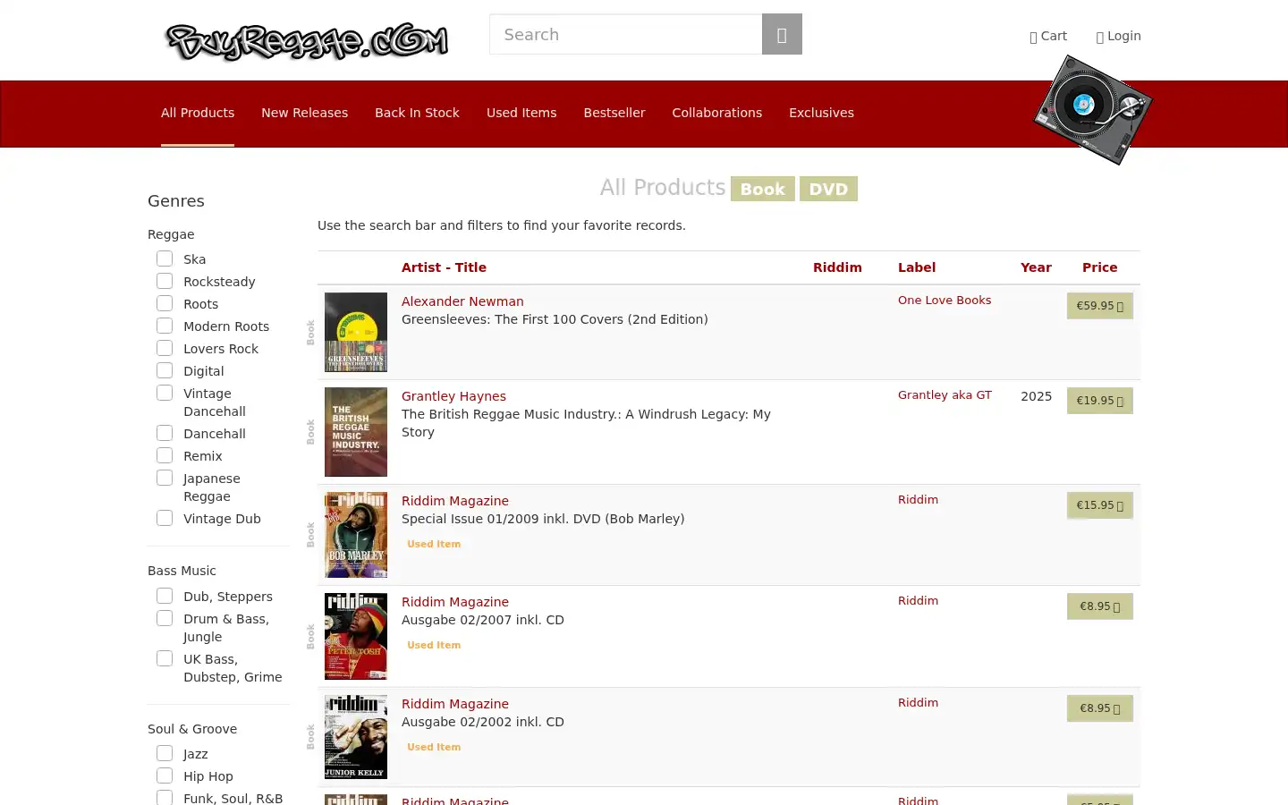Open the Login link

(1118, 36)
